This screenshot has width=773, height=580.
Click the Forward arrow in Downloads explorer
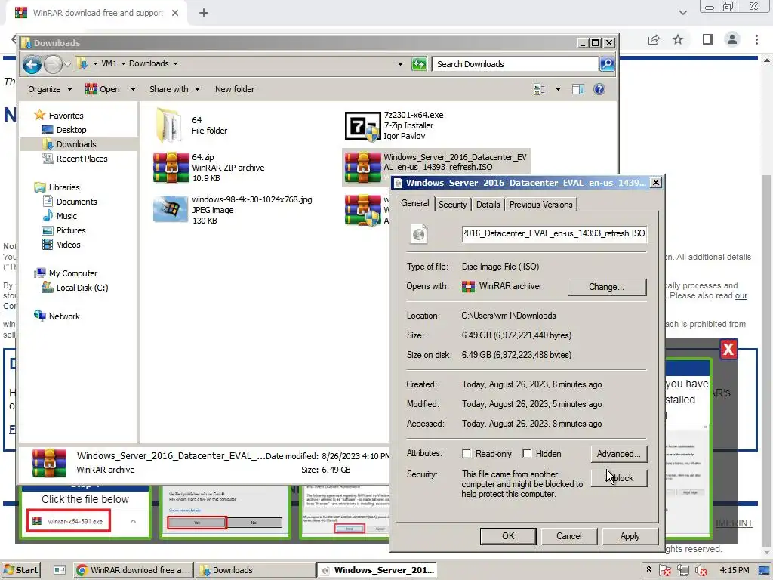click(x=53, y=64)
